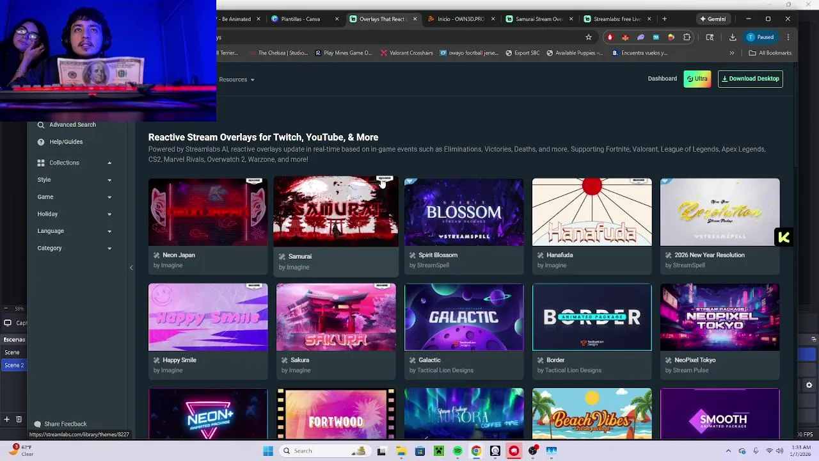The width and height of the screenshot is (819, 461).
Task: Click the OBS settings gear icon
Action: click(x=809, y=385)
